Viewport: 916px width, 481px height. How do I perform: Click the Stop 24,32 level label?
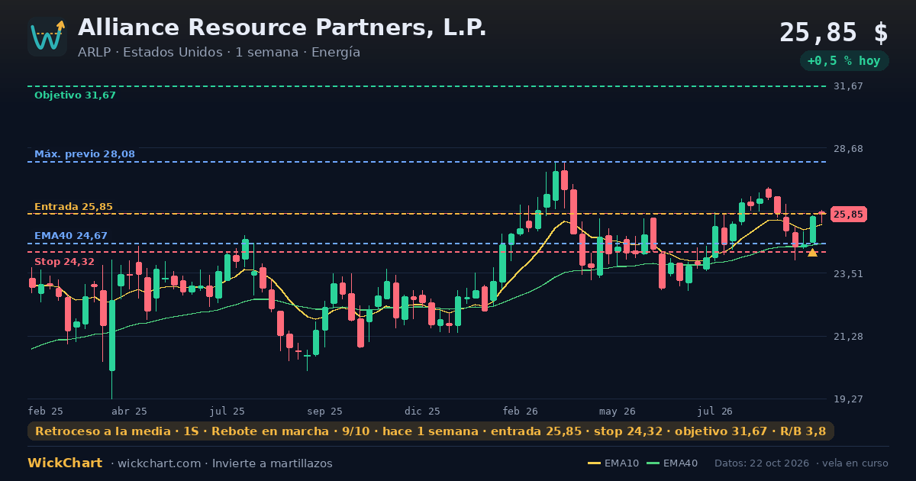64,262
